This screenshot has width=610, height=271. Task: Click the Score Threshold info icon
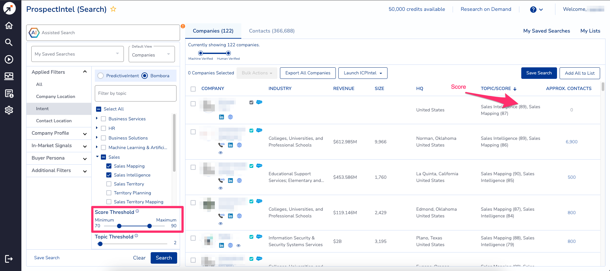point(137,211)
